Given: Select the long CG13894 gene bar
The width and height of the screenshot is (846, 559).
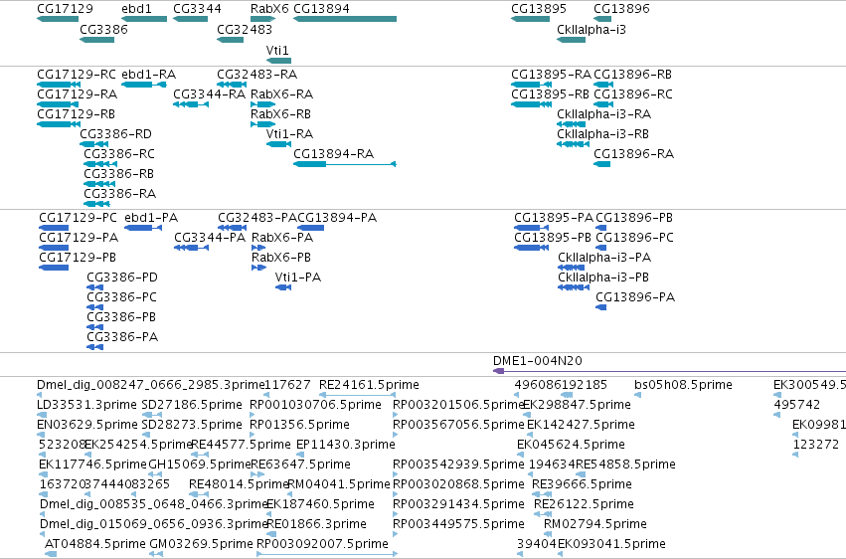Looking at the screenshot, I should click(345, 19).
